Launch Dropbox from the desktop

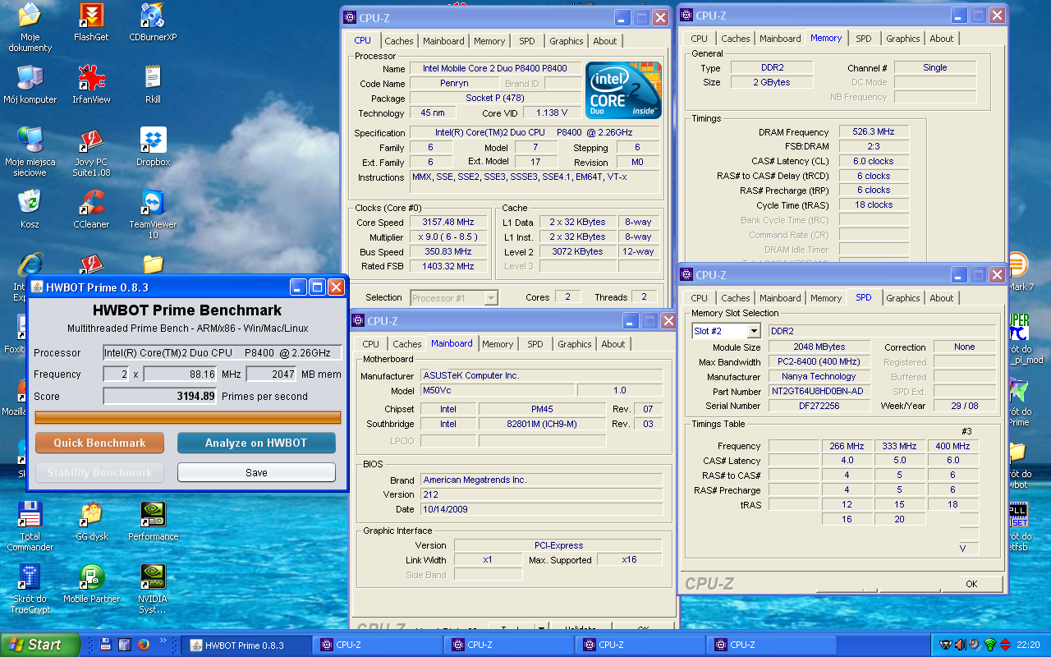point(153,147)
